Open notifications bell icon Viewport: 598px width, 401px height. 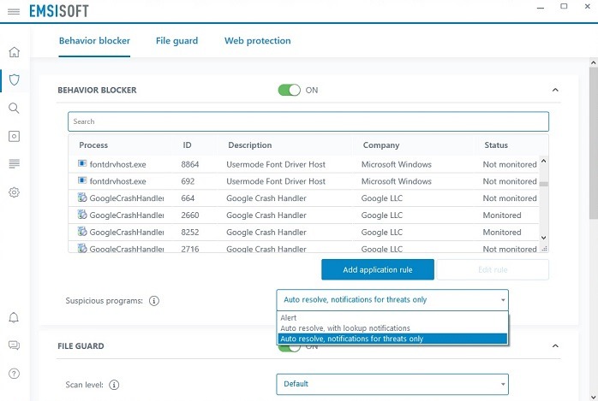tap(14, 317)
